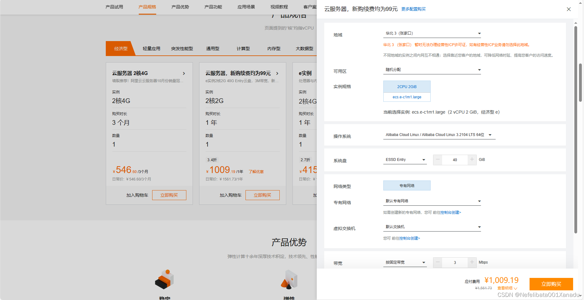Click the system disk size field showing 40
The height and width of the screenshot is (300, 584).
tap(455, 160)
